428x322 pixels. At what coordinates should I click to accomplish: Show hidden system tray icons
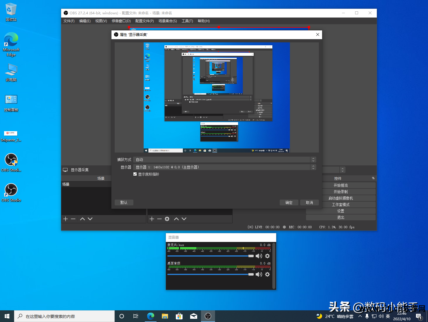[360, 316]
